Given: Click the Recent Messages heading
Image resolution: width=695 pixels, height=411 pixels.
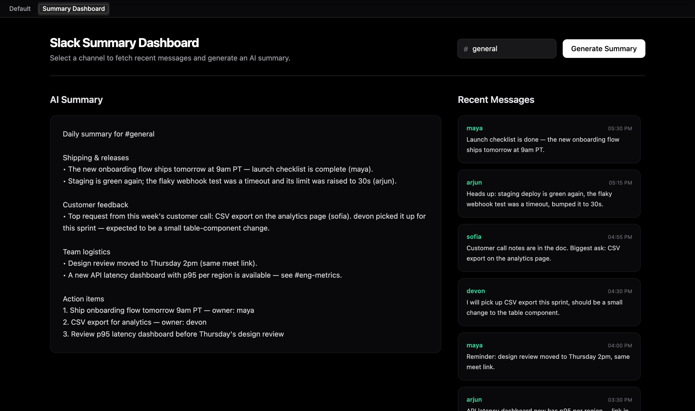Looking at the screenshot, I should tap(496, 100).
